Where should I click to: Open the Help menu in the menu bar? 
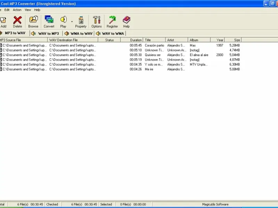click(x=37, y=10)
